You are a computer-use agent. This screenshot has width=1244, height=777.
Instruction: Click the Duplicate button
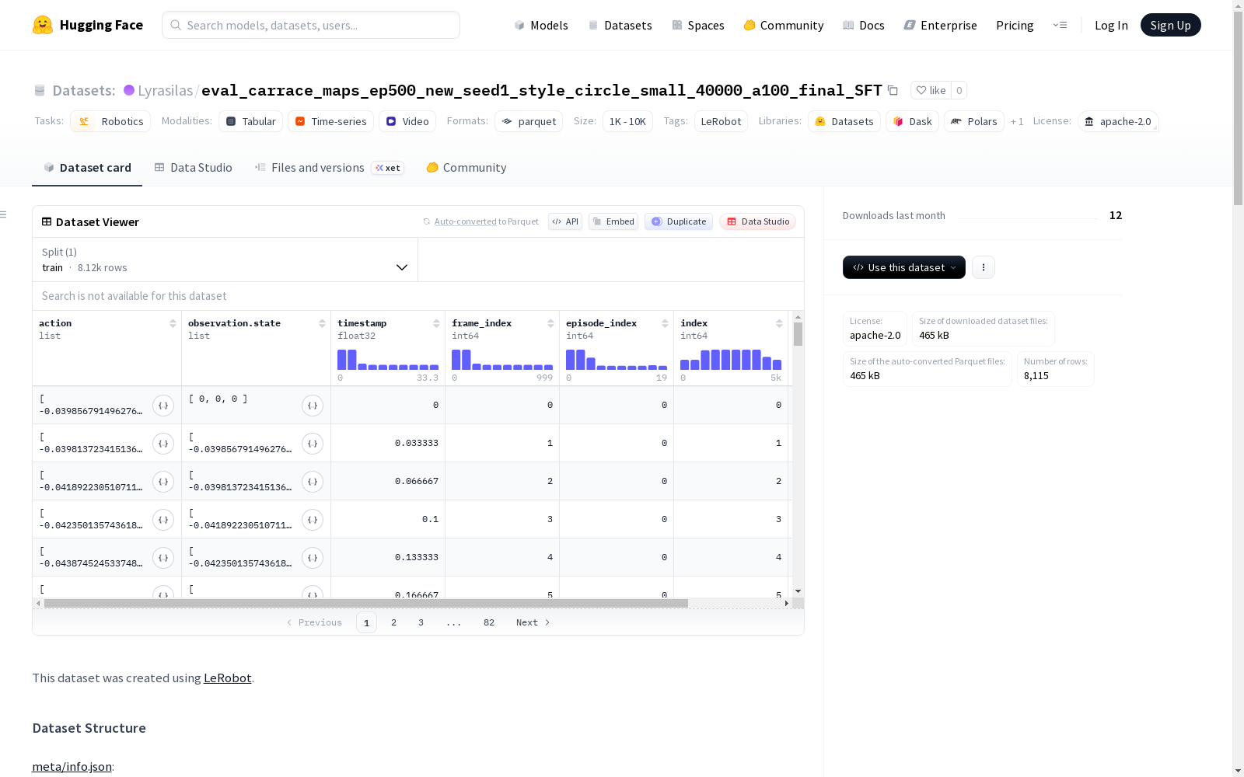679,221
